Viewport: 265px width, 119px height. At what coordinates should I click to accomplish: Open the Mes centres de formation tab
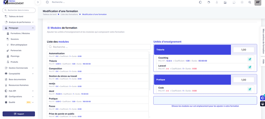pos(263,41)
